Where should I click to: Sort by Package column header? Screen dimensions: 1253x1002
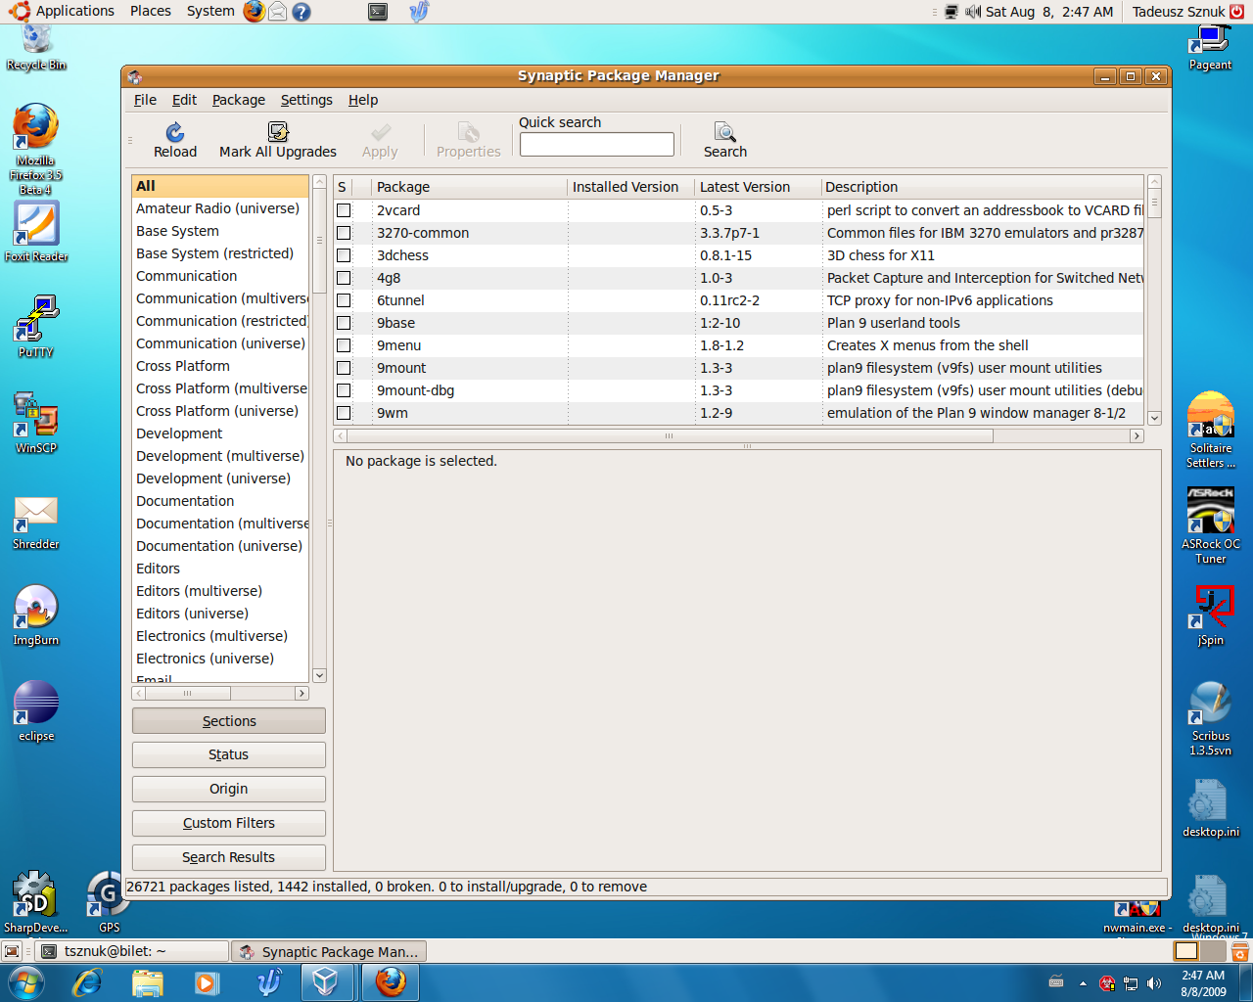[469, 187]
